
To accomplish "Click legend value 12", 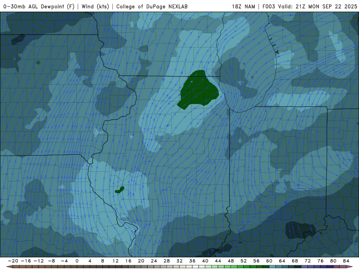I will pos(115,261).
